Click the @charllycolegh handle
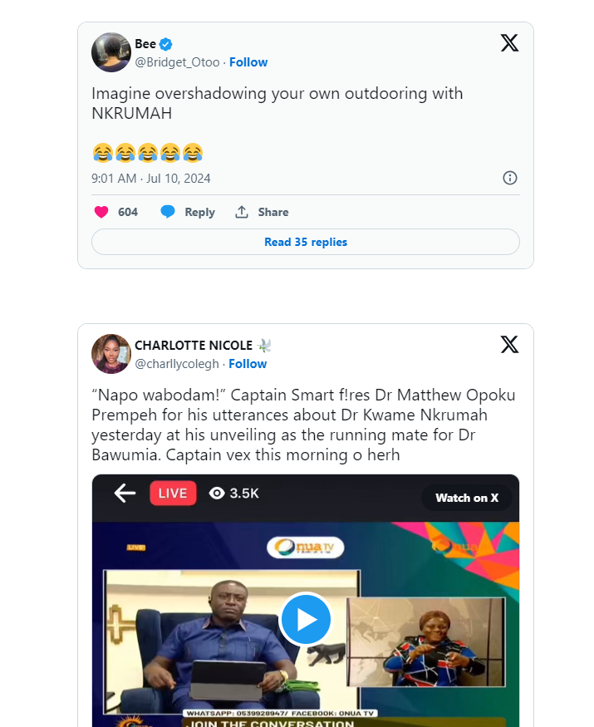594x727 pixels. [177, 364]
